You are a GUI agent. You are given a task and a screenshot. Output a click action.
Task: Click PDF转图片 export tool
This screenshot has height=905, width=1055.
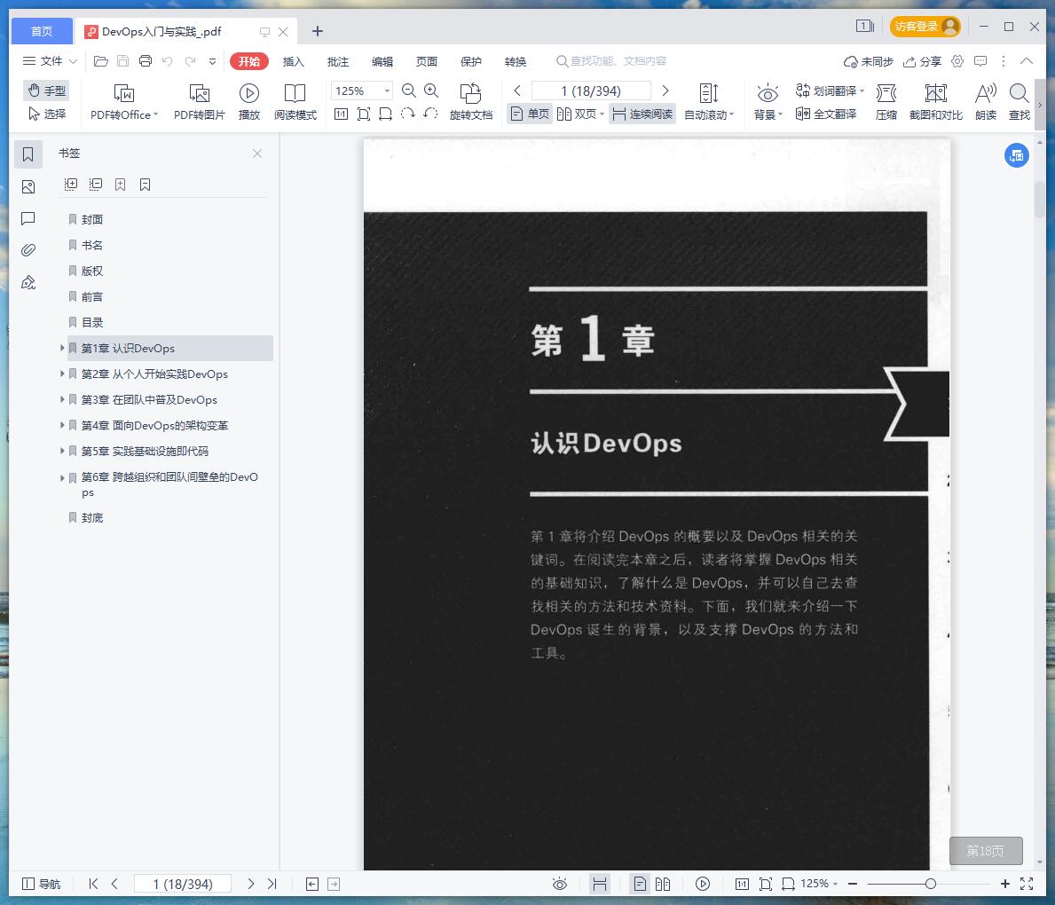pos(199,102)
